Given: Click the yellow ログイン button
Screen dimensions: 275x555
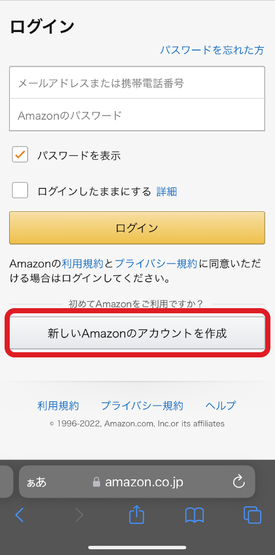Looking at the screenshot, I should (x=137, y=227).
